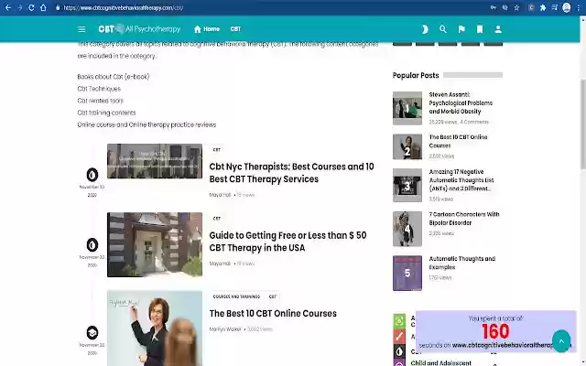Click the Cbt Nyc Therapists post thumbnail
586x366 pixels.
click(155, 161)
